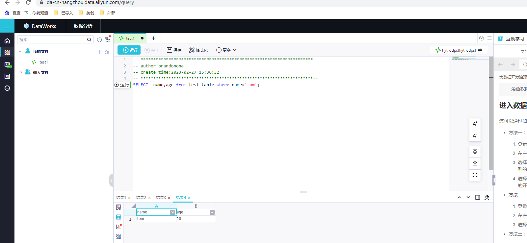
Task: Open the table tree icon with red dot
Action: tap(108, 39)
